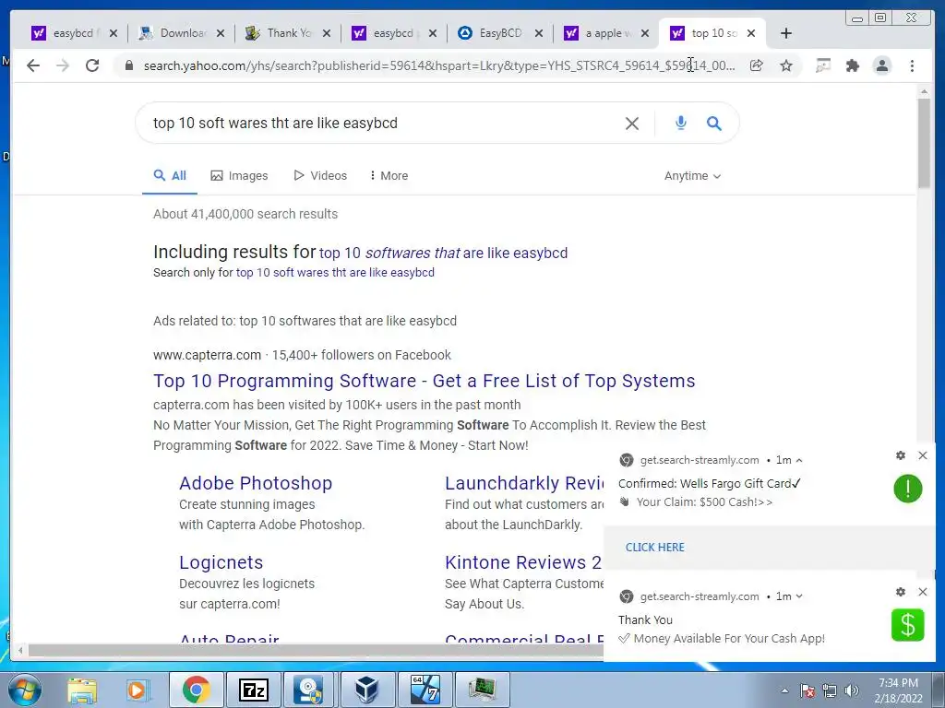Click the forward navigation arrow
Image resolution: width=945 pixels, height=708 pixels.
[63, 65]
